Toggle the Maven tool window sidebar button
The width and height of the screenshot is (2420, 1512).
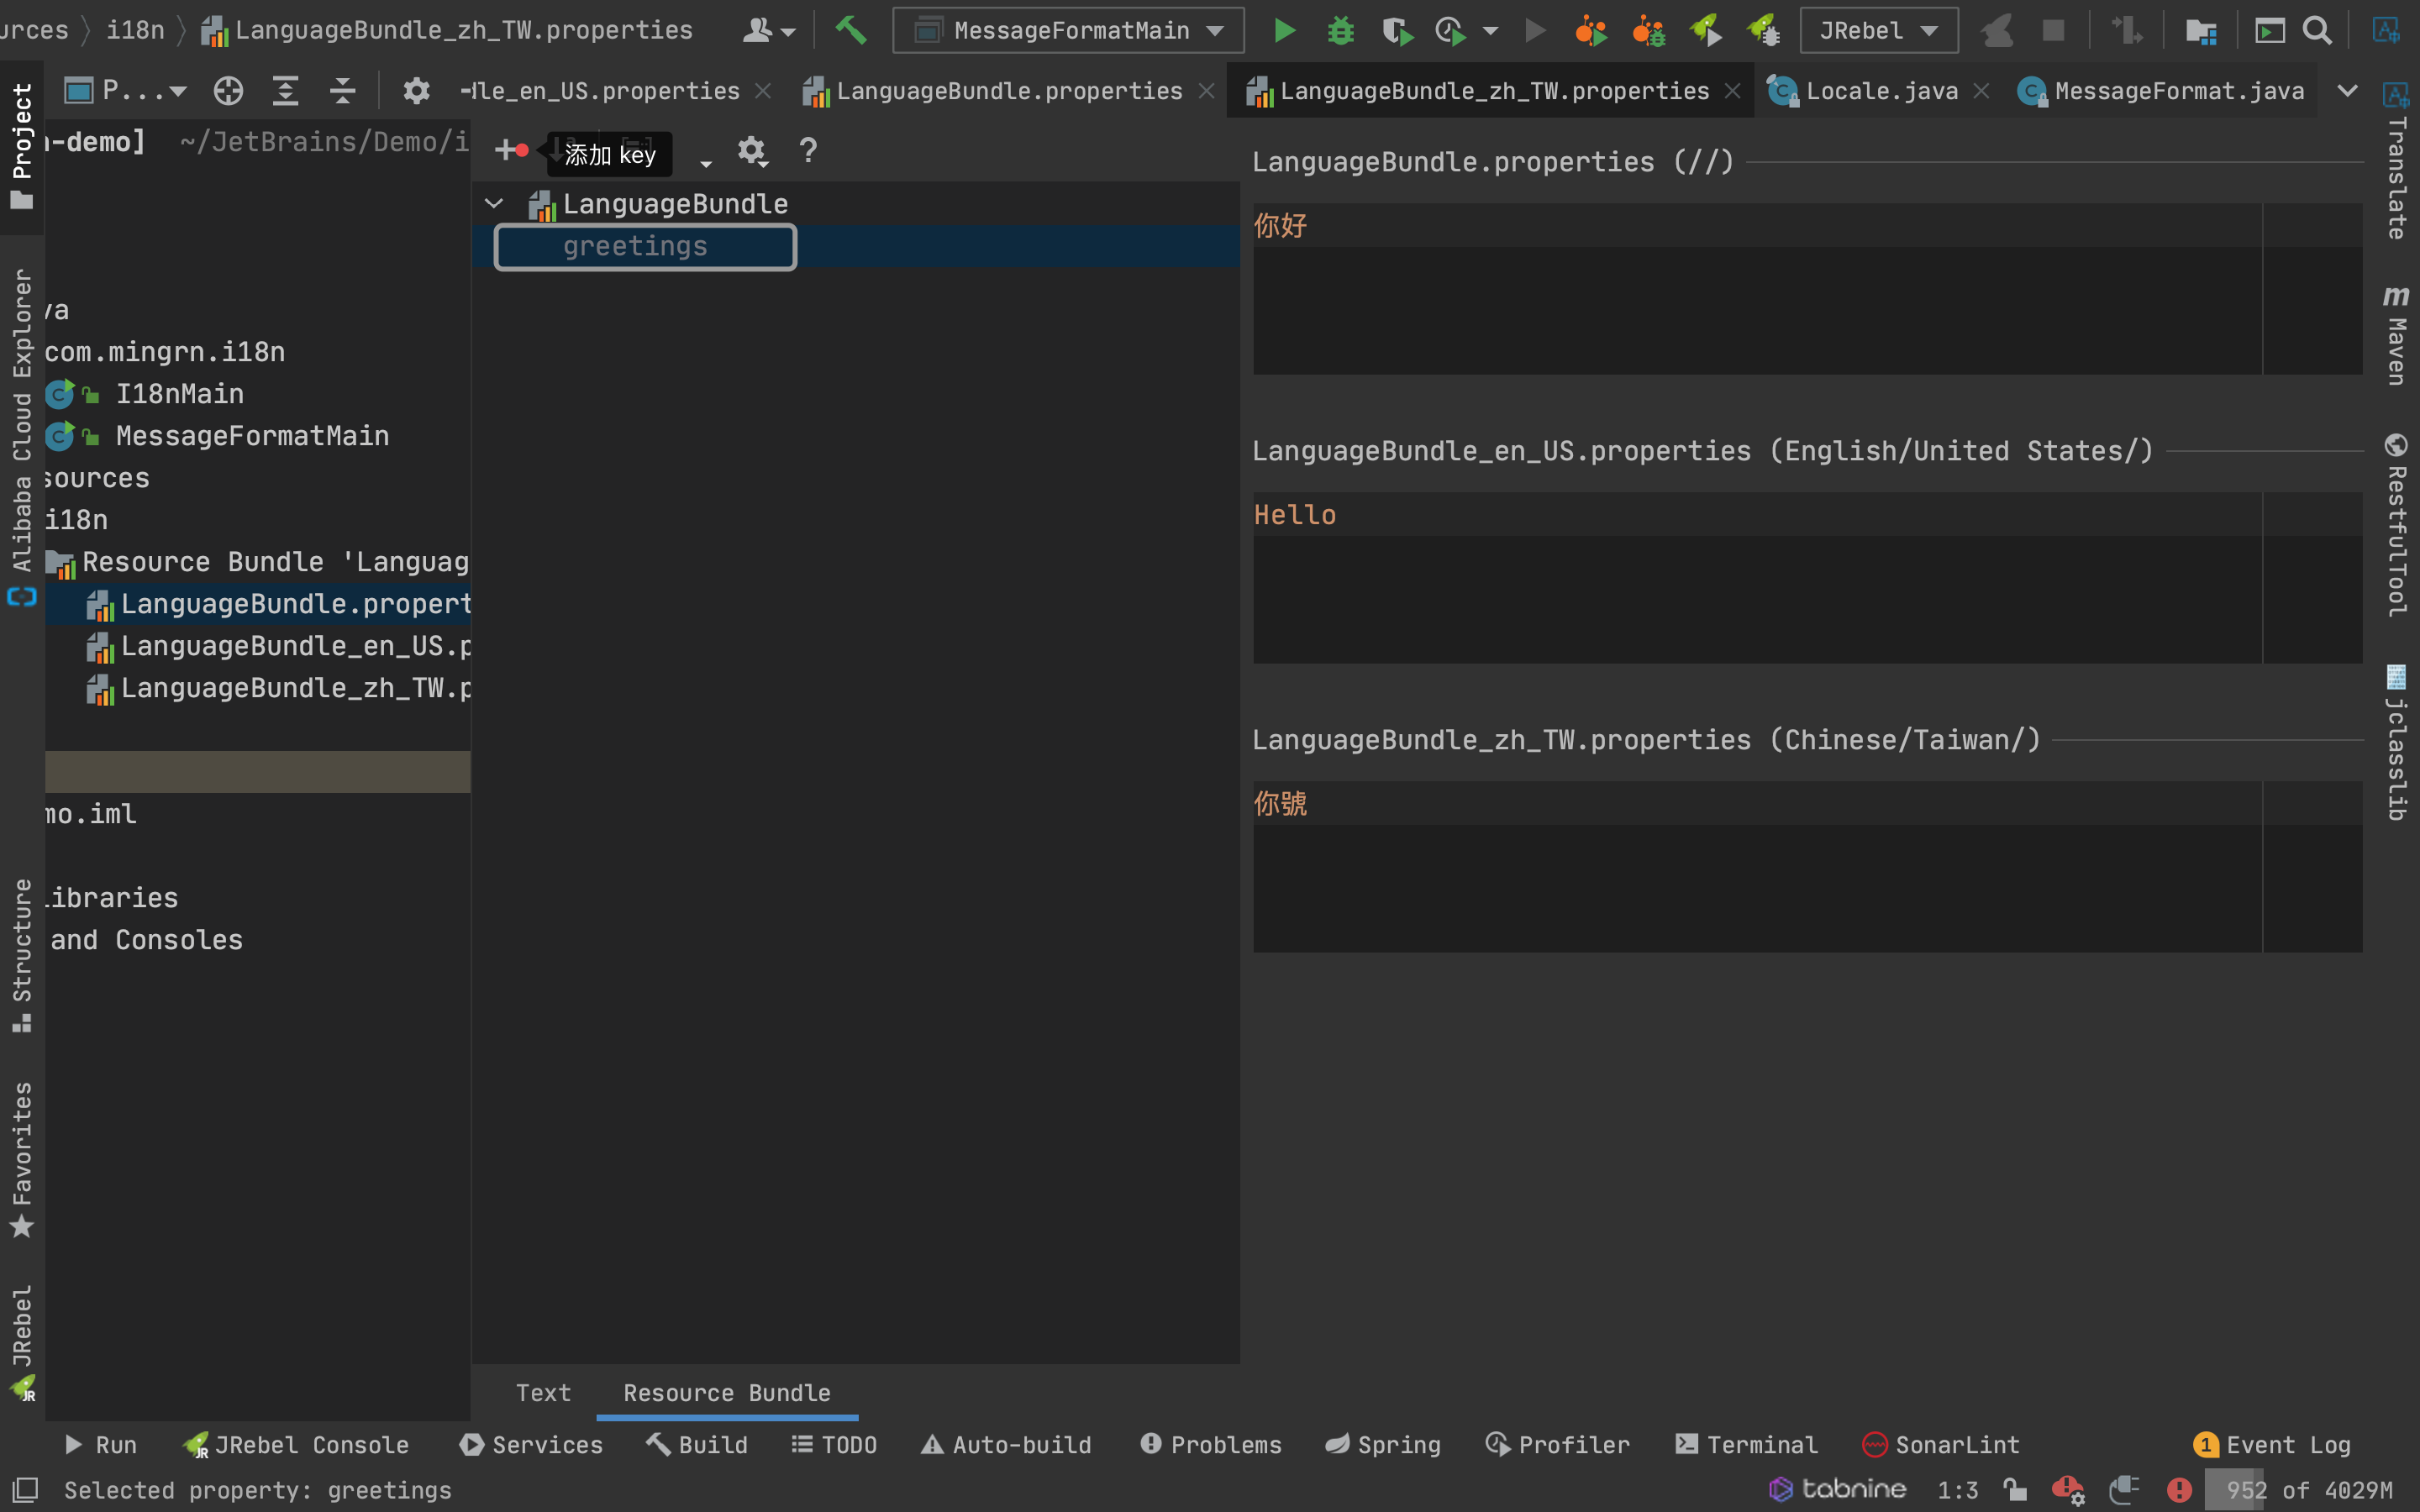[x=2396, y=335]
